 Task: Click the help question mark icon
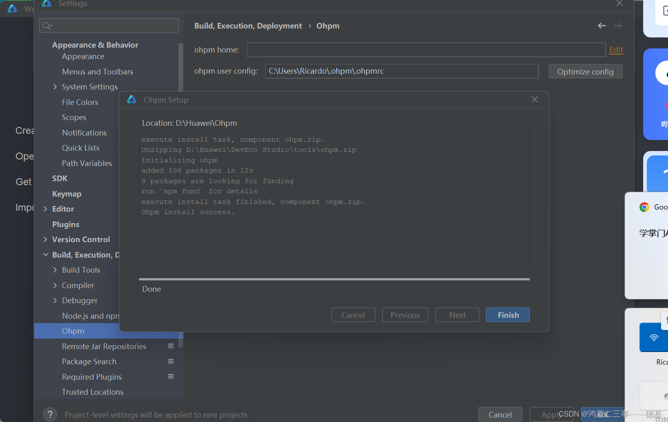[x=50, y=415]
